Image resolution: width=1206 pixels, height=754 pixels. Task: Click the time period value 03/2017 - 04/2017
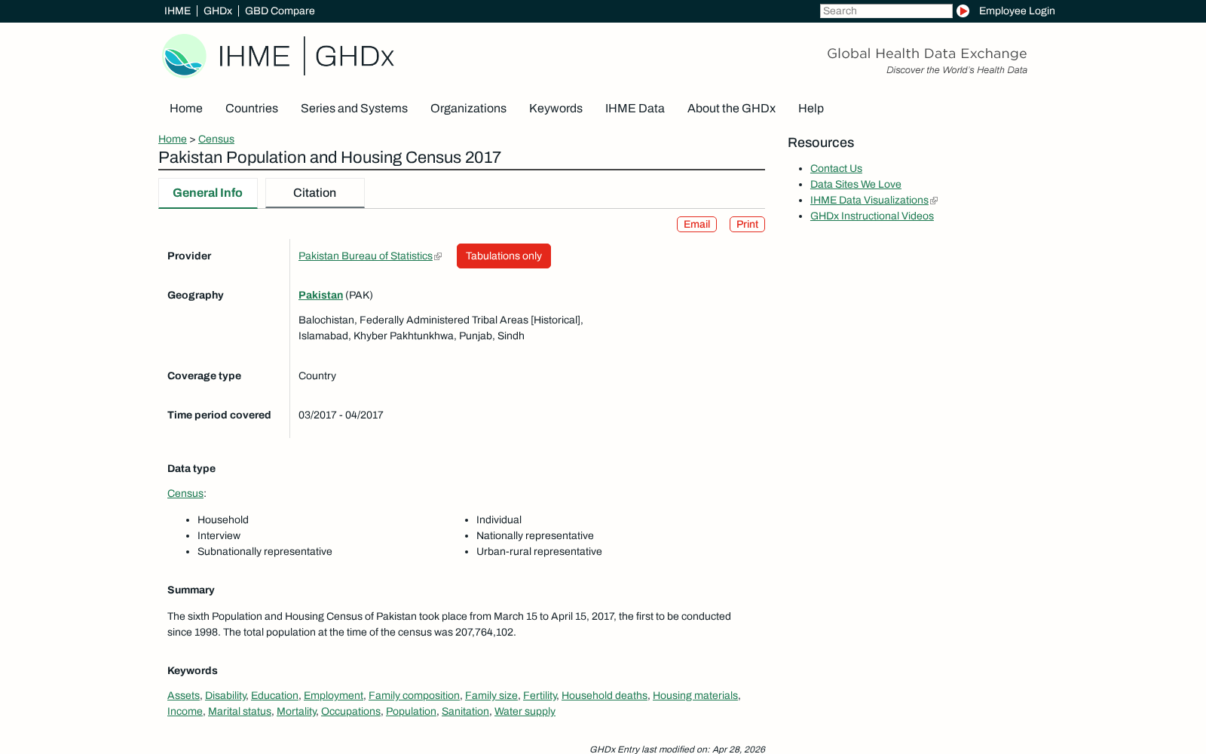[x=341, y=415]
